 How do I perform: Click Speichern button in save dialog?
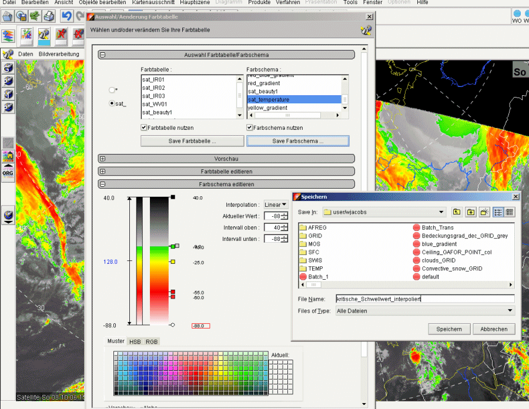449,329
